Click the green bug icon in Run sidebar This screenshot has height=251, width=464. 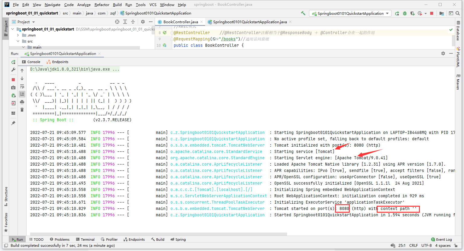(13, 95)
